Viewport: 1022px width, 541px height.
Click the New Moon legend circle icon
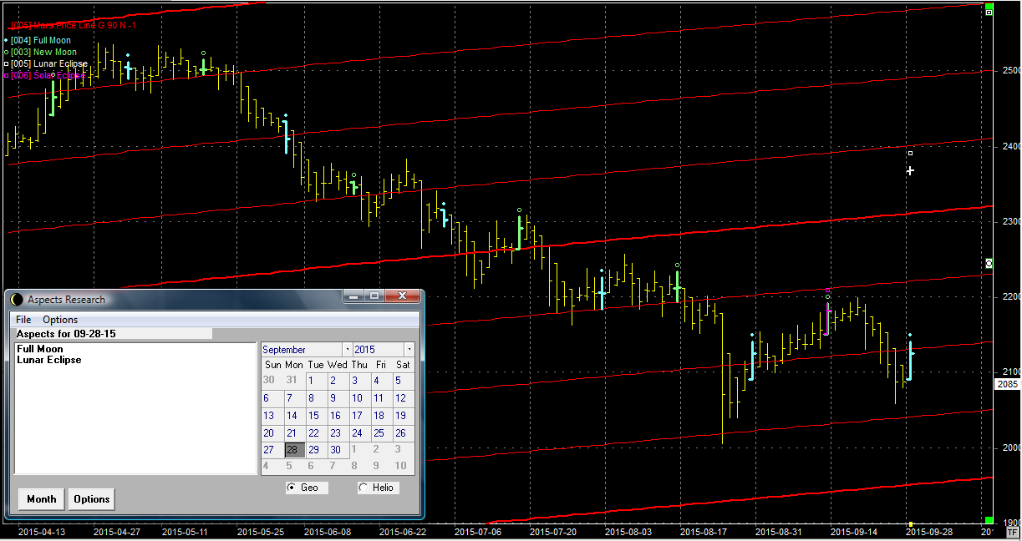[x=7, y=52]
